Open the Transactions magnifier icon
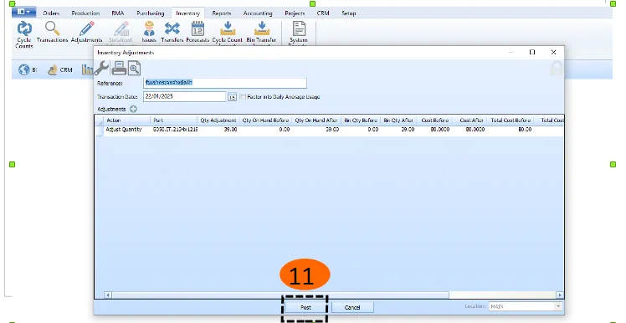 52,32
